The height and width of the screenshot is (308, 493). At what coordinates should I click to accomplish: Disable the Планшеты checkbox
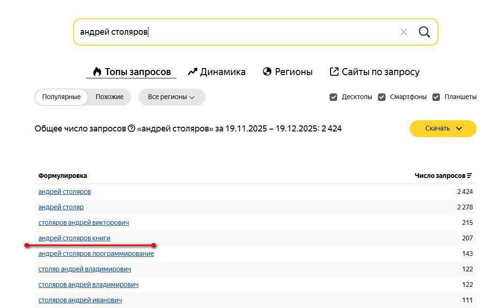click(x=436, y=97)
